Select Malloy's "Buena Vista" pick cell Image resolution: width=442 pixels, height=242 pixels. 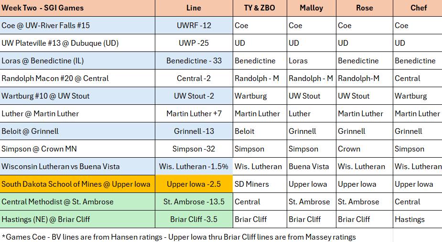click(311, 167)
